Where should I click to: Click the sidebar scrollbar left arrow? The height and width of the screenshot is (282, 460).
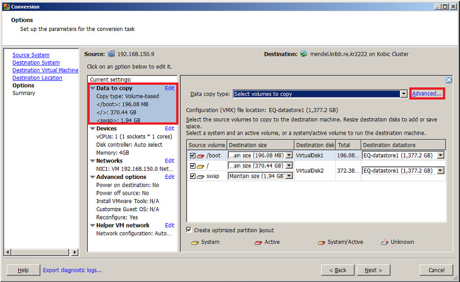pos(8,252)
